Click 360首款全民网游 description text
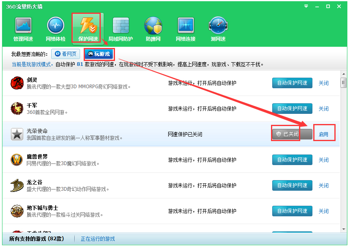 (x=47, y=112)
